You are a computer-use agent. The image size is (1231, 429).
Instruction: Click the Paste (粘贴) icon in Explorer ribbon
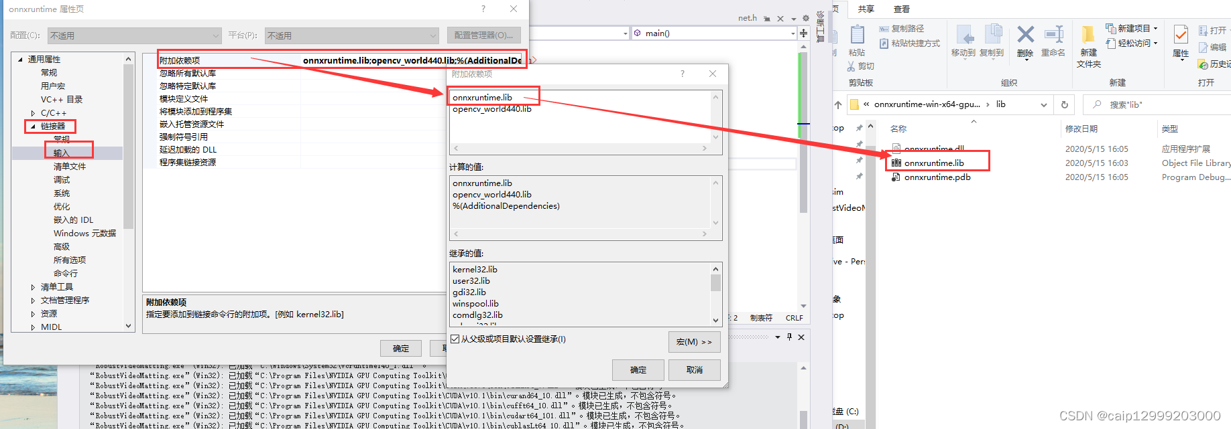point(857,34)
